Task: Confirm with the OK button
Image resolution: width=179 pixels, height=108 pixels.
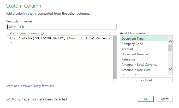Action: (146, 99)
